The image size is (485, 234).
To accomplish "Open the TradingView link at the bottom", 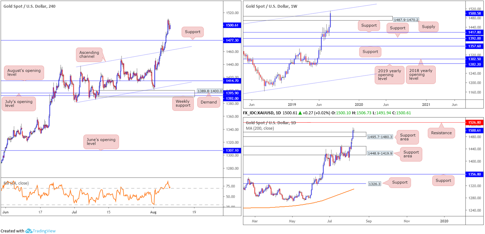I will coord(44,231).
